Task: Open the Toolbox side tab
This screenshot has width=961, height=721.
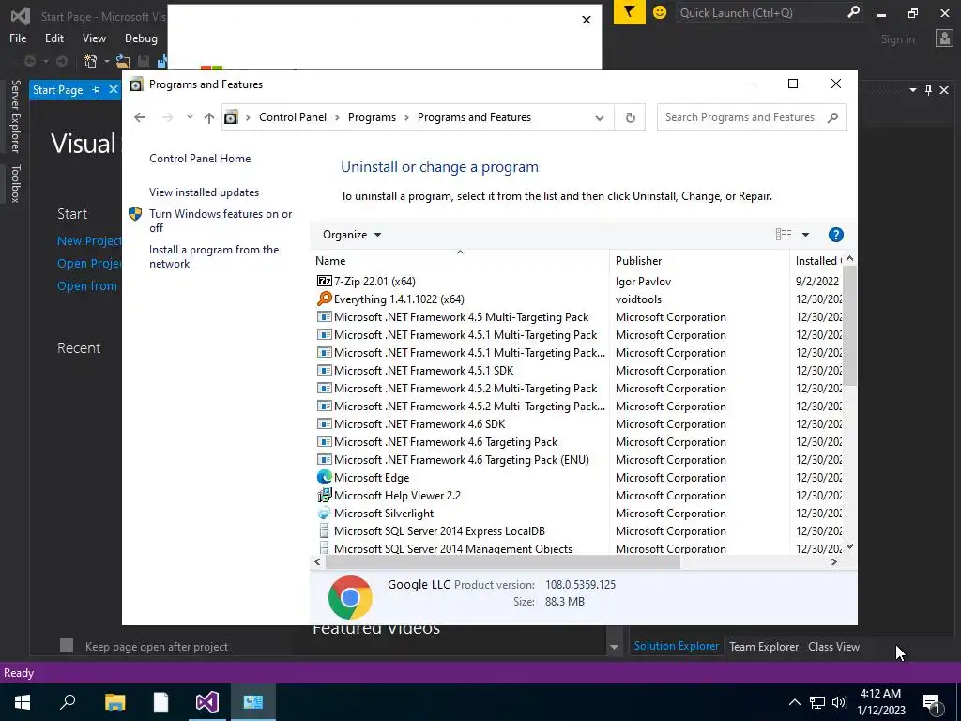Action: [x=15, y=183]
